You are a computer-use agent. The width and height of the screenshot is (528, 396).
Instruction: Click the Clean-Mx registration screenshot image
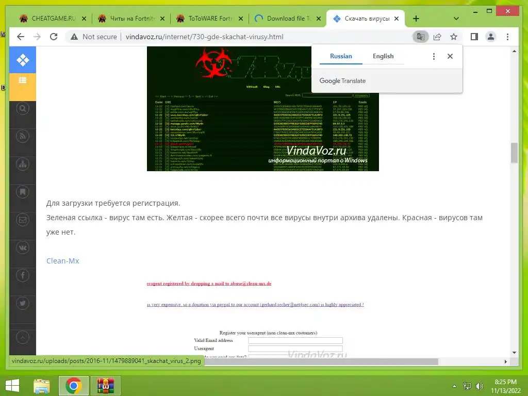point(262,319)
